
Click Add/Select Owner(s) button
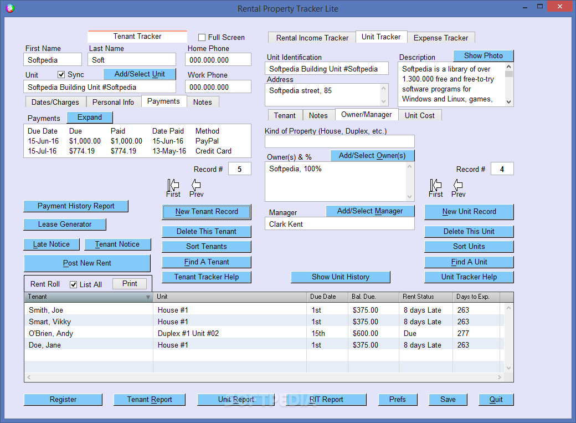(372, 156)
